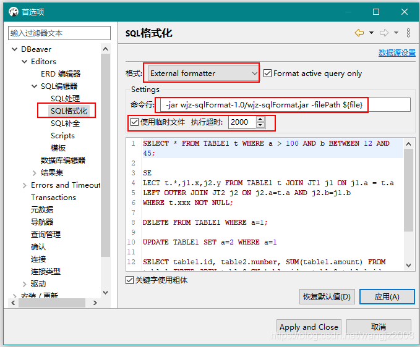Screen dimensions: 420x347
Task: Increase the execution timeout with up spinner
Action: click(x=260, y=119)
